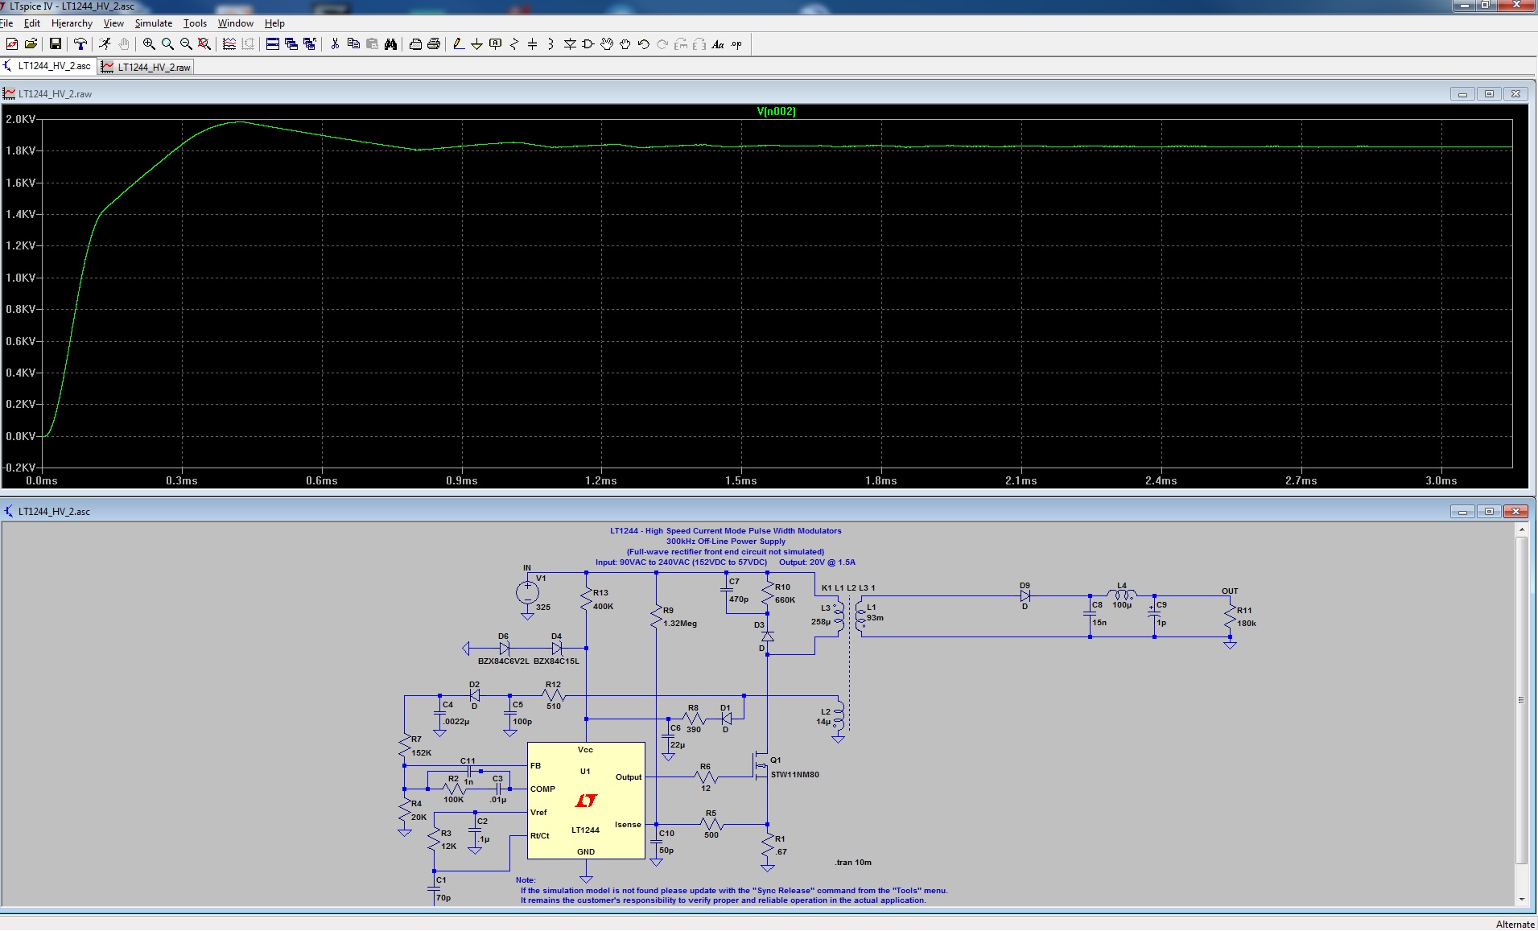The height and width of the screenshot is (931, 1538).
Task: Select the Zoom In magnifier tool
Action: tap(149, 44)
